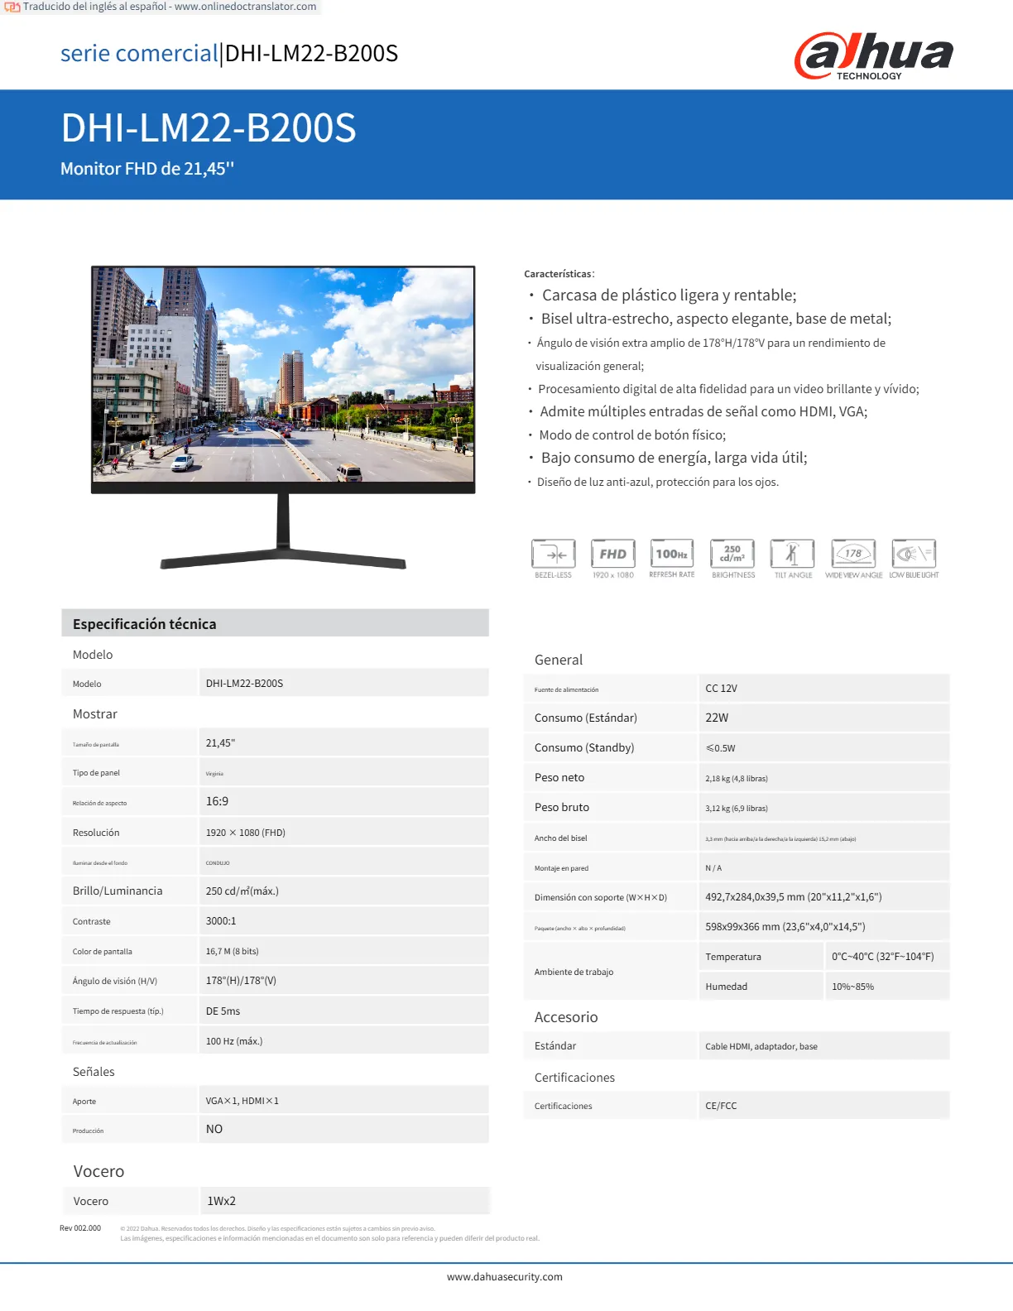Screen dimensions: 1013x1311
Task: Click the 'Ancho del bisel' row label
Action: tap(560, 838)
